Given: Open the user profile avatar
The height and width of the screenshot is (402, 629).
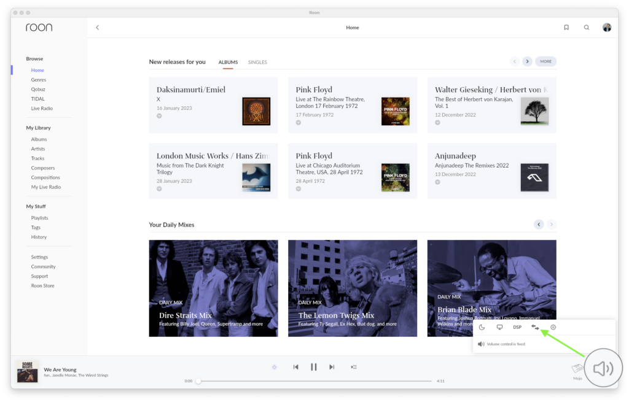Looking at the screenshot, I should (607, 28).
